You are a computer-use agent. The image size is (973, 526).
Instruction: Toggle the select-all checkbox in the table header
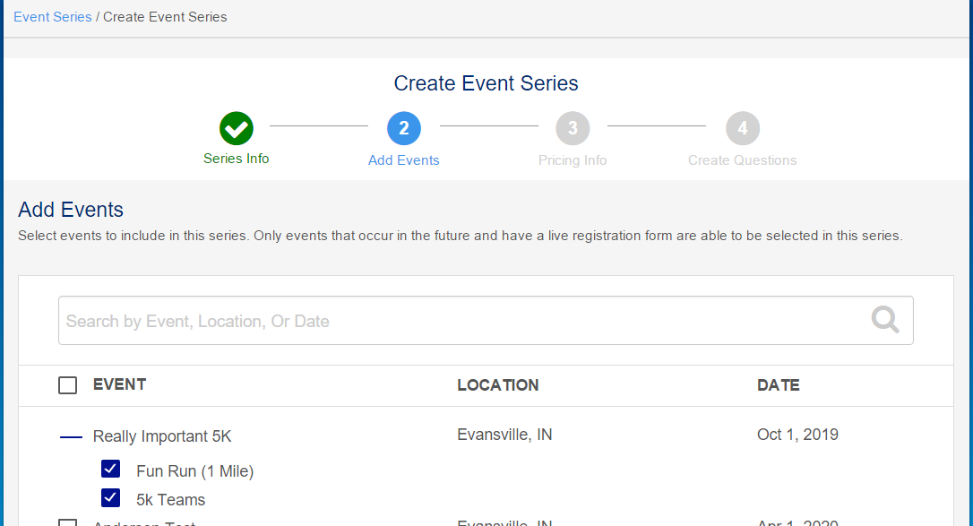pyautogui.click(x=67, y=385)
